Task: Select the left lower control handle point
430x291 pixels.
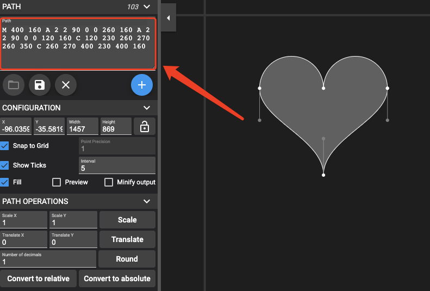Action: click(260, 120)
